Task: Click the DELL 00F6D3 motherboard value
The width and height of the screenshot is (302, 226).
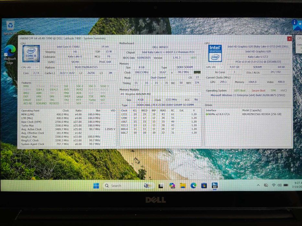Action: (x=160, y=47)
